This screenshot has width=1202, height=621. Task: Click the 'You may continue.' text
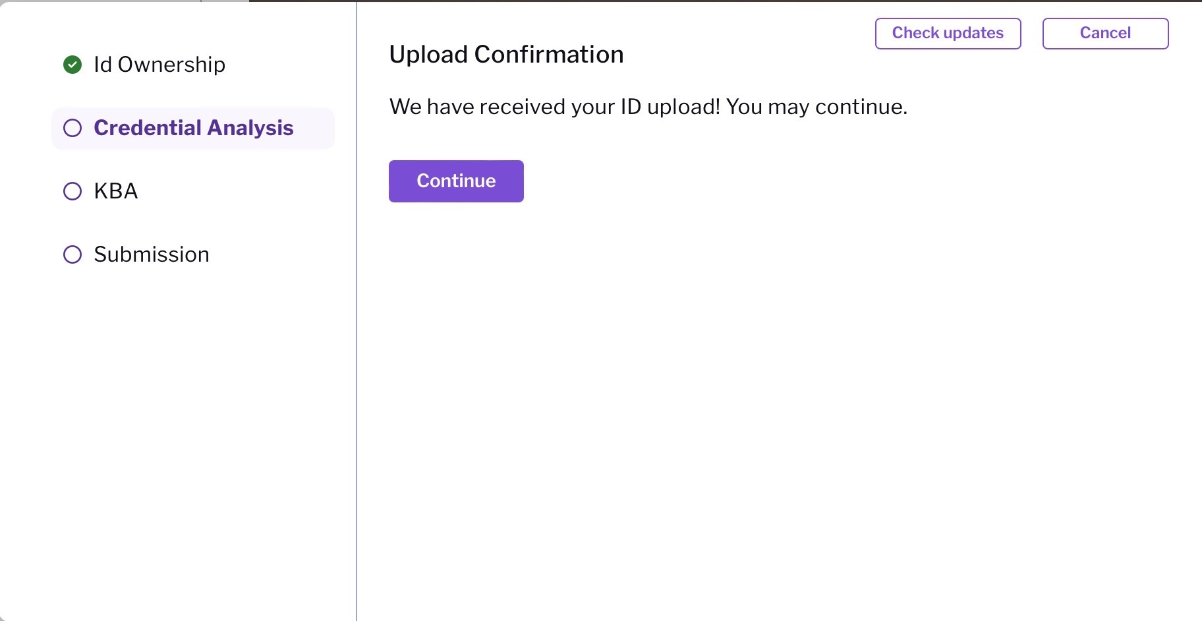pos(817,107)
